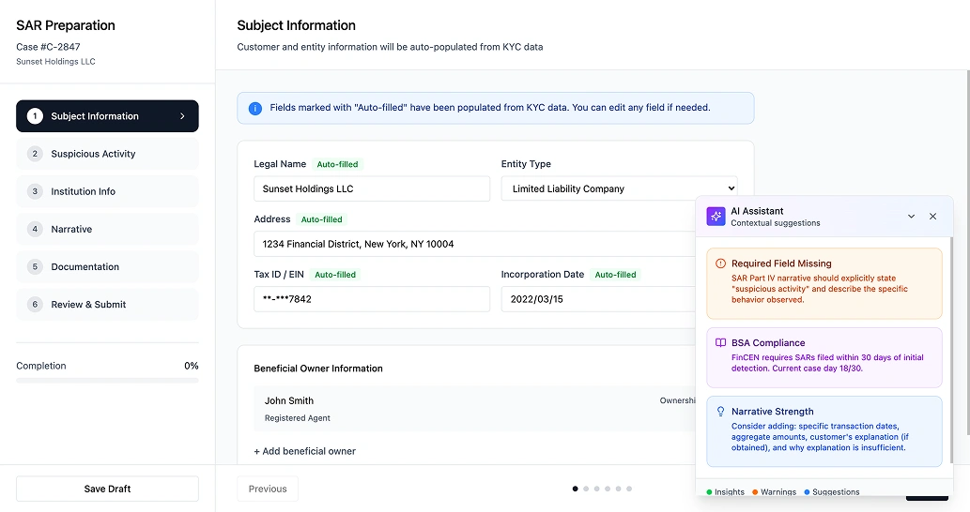
Task: Click the Subject Information chevron arrow
Action: tap(182, 116)
